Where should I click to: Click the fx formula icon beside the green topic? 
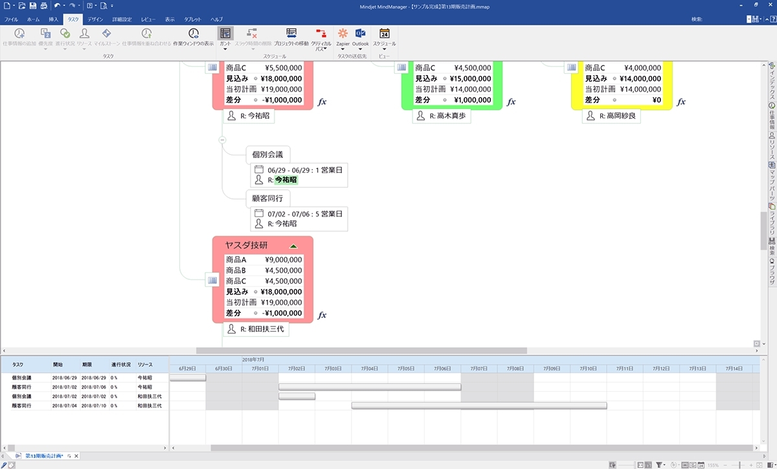[x=511, y=102]
